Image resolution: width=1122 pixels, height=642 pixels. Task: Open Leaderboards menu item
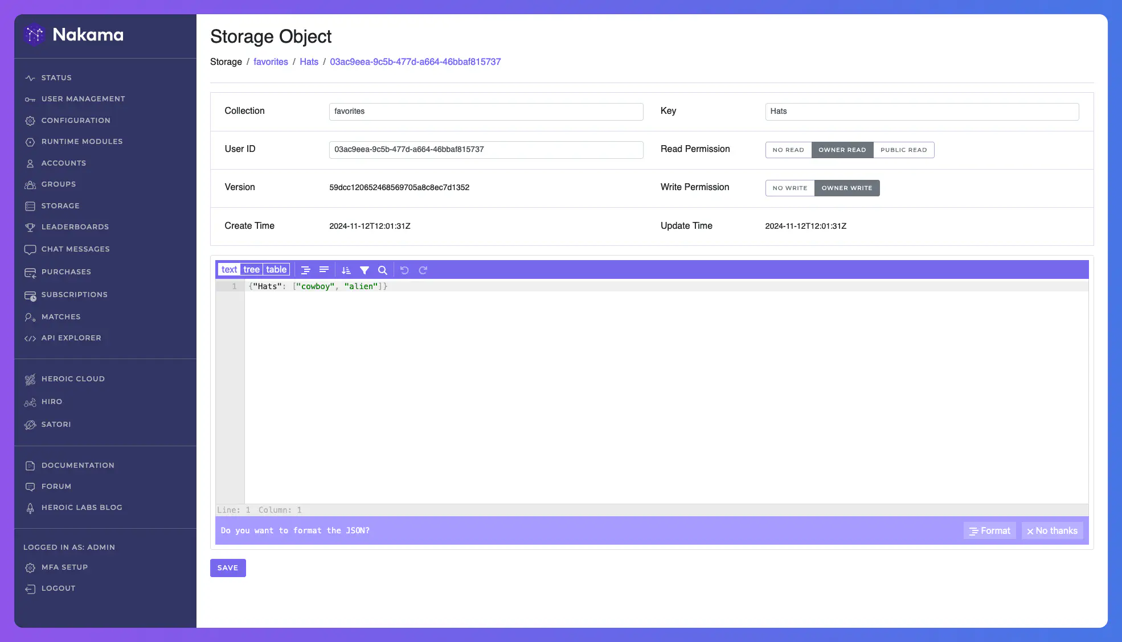(x=75, y=227)
